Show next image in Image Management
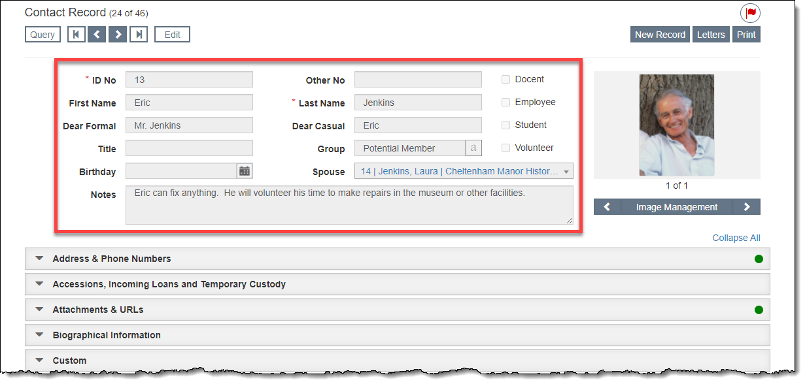Screen dimensions: 805x384 747,207
